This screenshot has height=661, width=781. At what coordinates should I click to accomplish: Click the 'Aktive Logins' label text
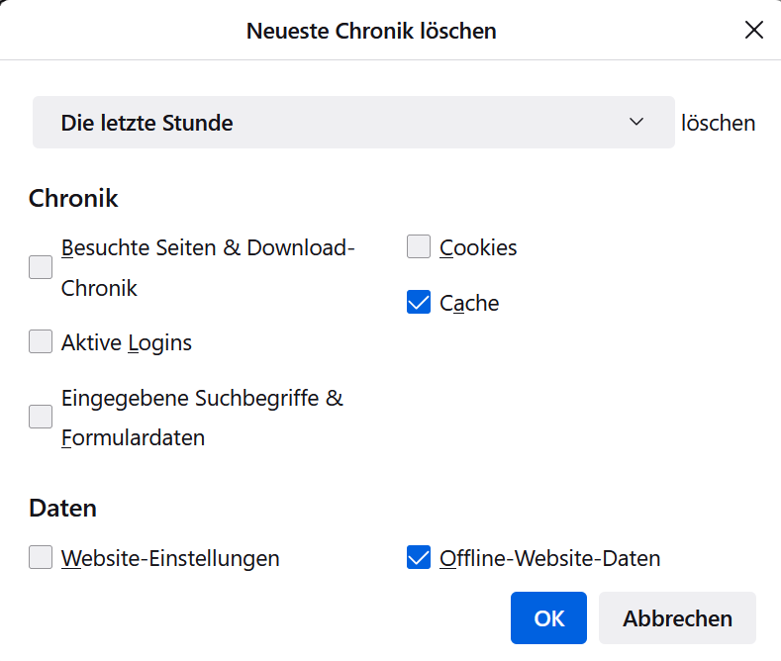pyautogui.click(x=127, y=342)
